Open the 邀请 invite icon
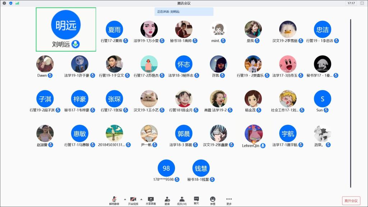The height and width of the screenshot is (207, 368). point(167,200)
